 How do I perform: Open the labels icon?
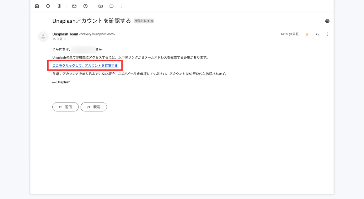coord(112,6)
